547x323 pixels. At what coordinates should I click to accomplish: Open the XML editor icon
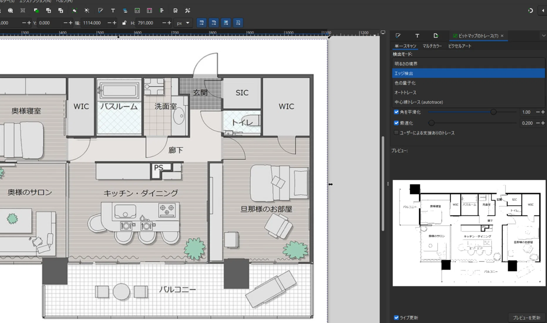pos(137,11)
